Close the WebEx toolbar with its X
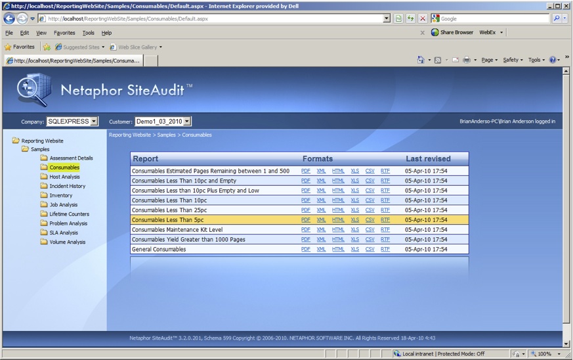 tap(423, 33)
